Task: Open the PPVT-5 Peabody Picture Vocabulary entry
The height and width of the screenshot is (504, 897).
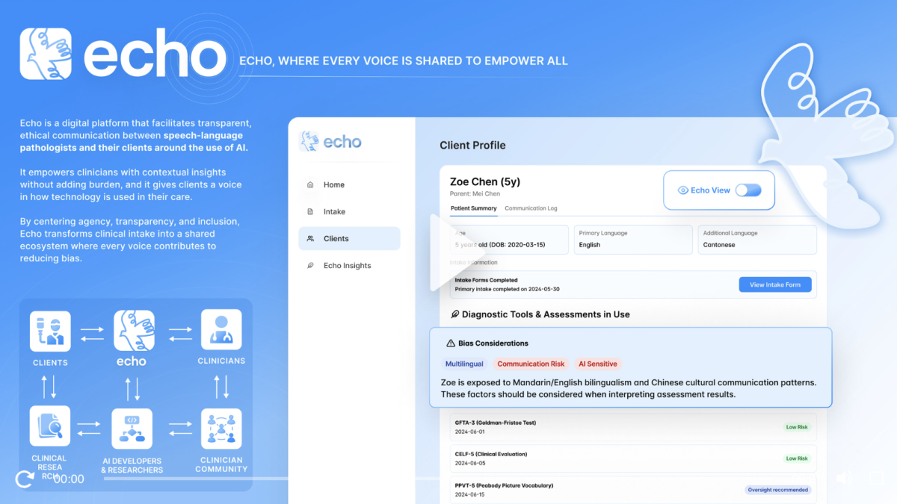Action: pos(504,486)
